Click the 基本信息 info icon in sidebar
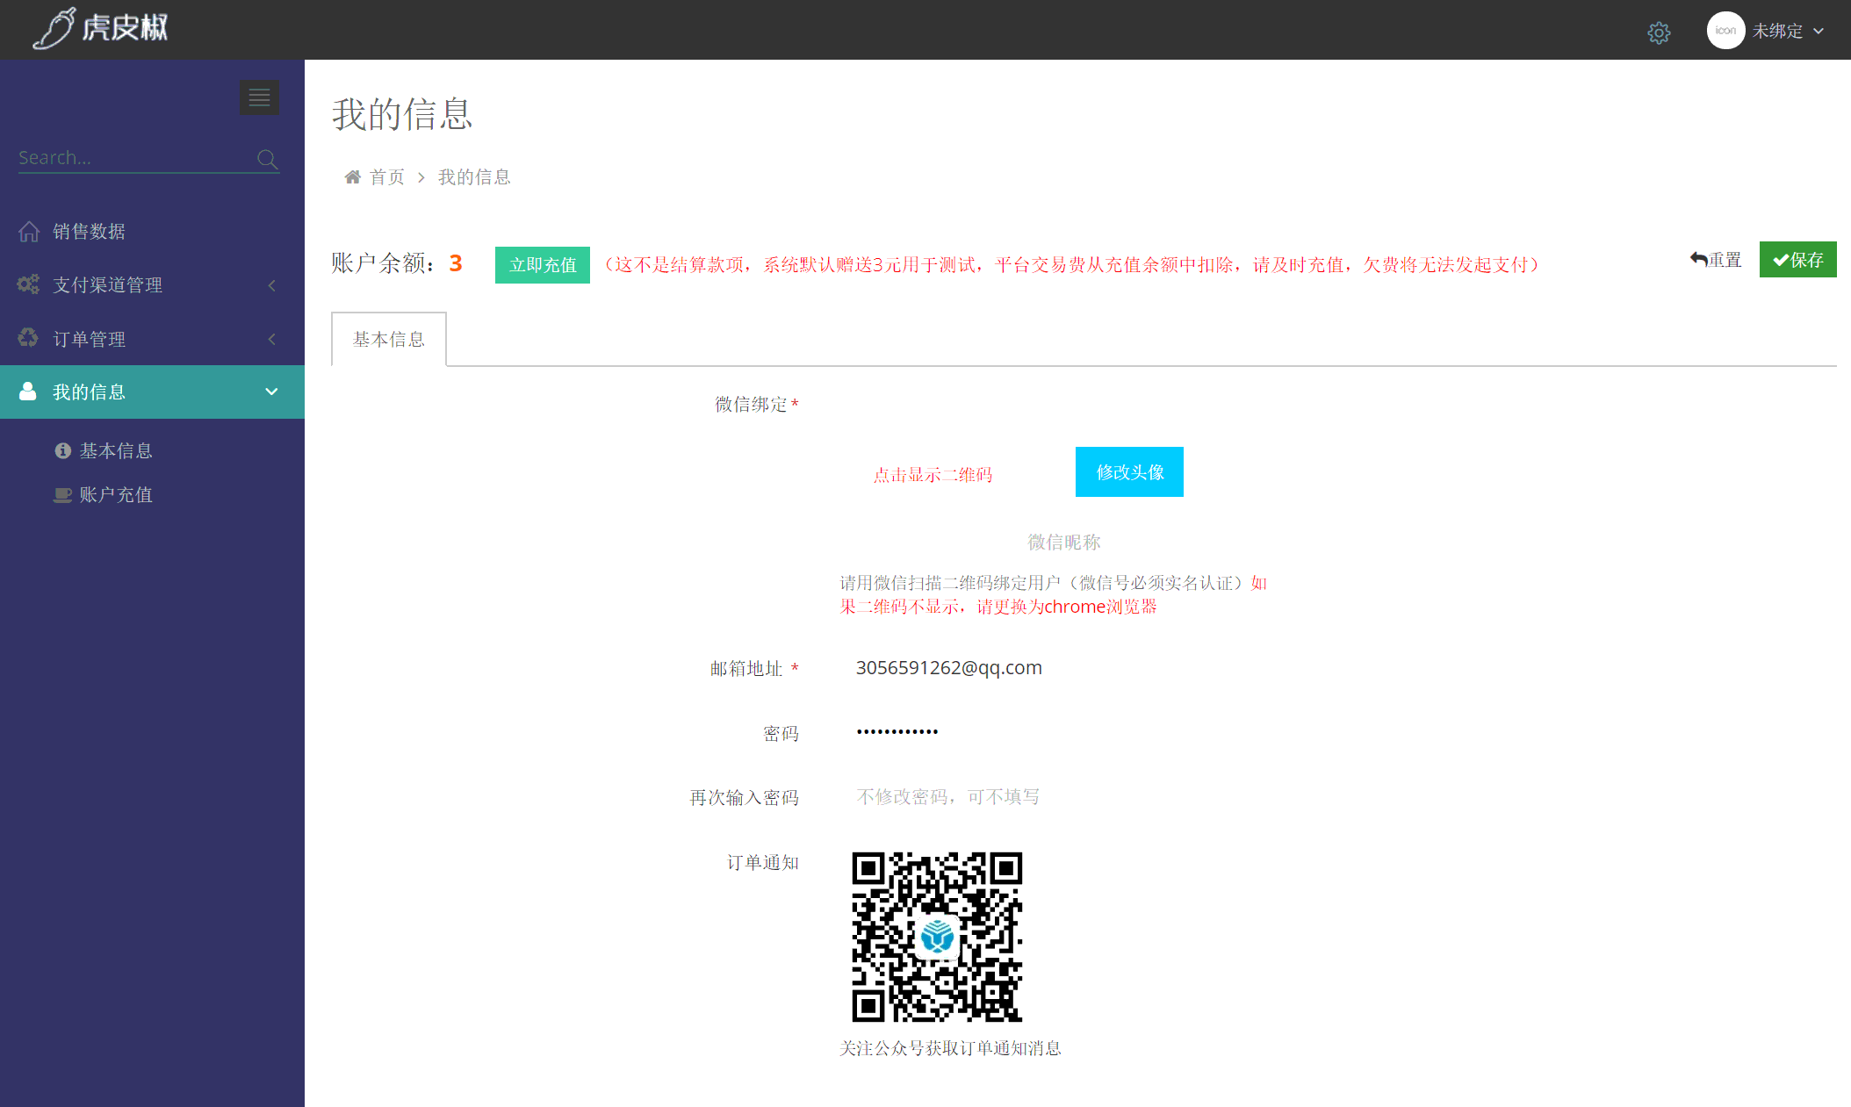1851x1107 pixels. tap(61, 449)
